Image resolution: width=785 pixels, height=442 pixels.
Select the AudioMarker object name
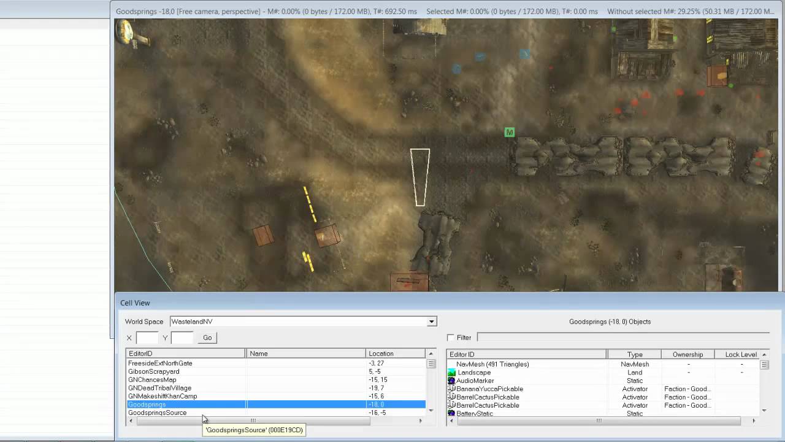pyautogui.click(x=475, y=381)
